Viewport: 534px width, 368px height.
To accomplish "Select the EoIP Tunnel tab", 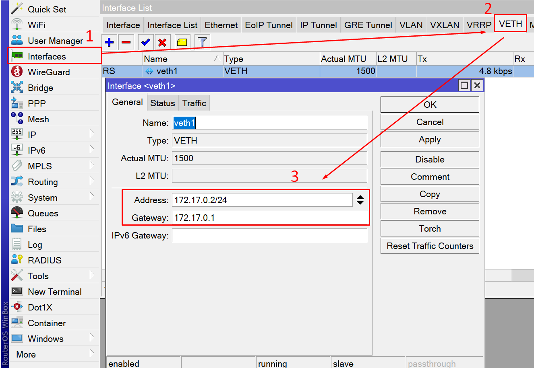I will 269,25.
